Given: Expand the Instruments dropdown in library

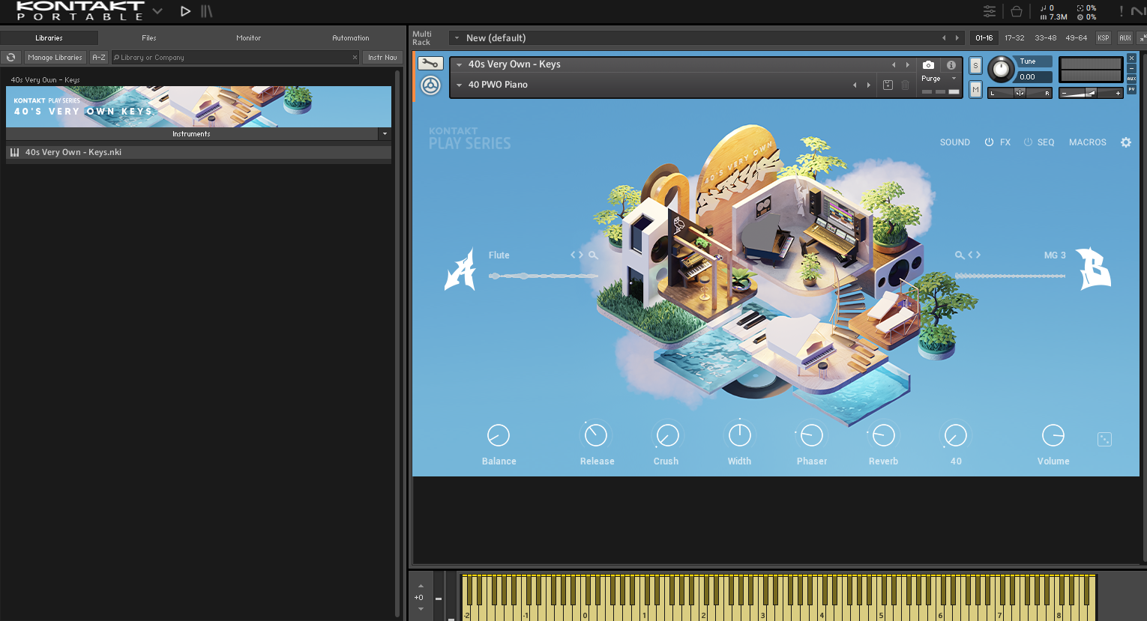Looking at the screenshot, I should (x=385, y=134).
